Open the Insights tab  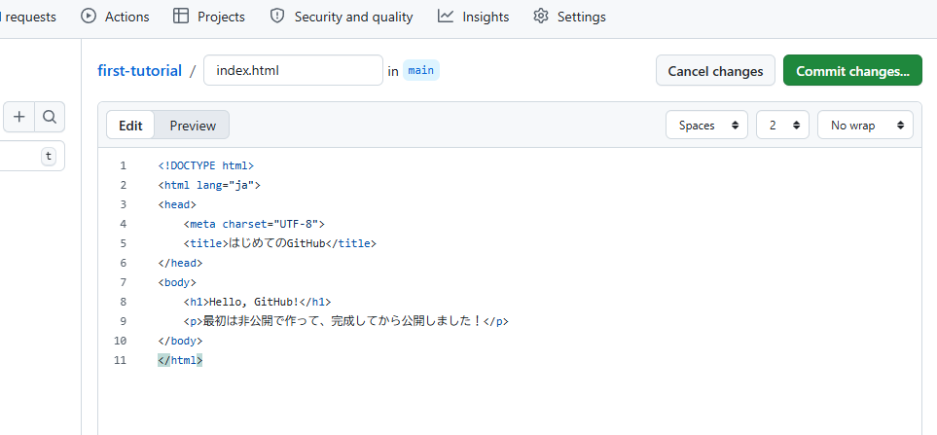point(486,17)
